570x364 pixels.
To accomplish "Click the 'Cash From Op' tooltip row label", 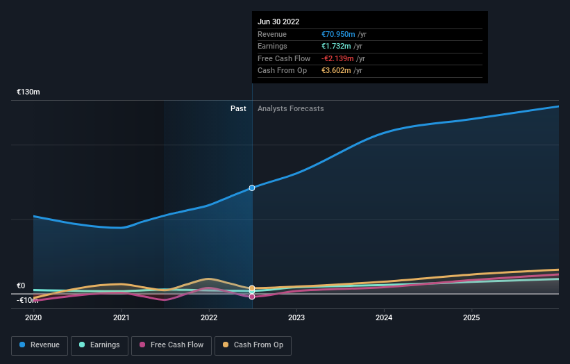I will click(x=282, y=71).
